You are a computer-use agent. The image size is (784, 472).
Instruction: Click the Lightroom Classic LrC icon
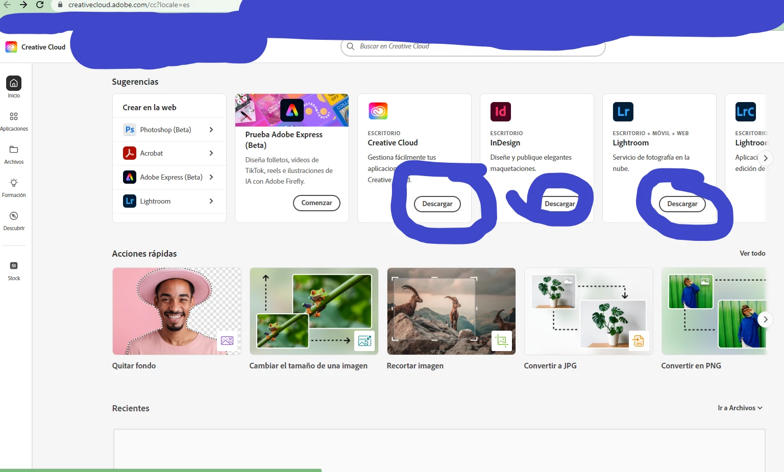coord(746,111)
